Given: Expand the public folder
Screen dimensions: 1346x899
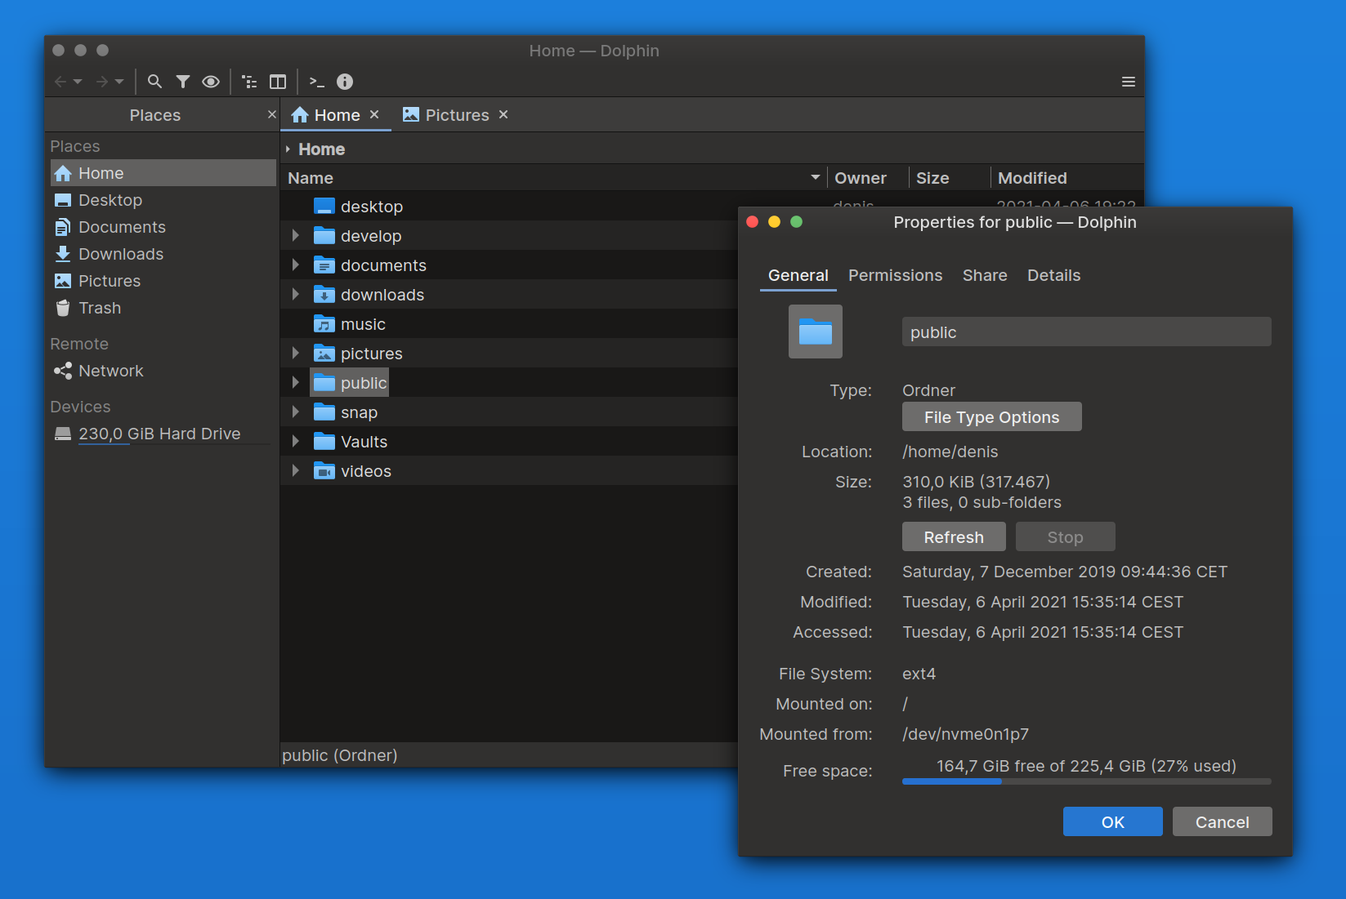Looking at the screenshot, I should point(296,383).
